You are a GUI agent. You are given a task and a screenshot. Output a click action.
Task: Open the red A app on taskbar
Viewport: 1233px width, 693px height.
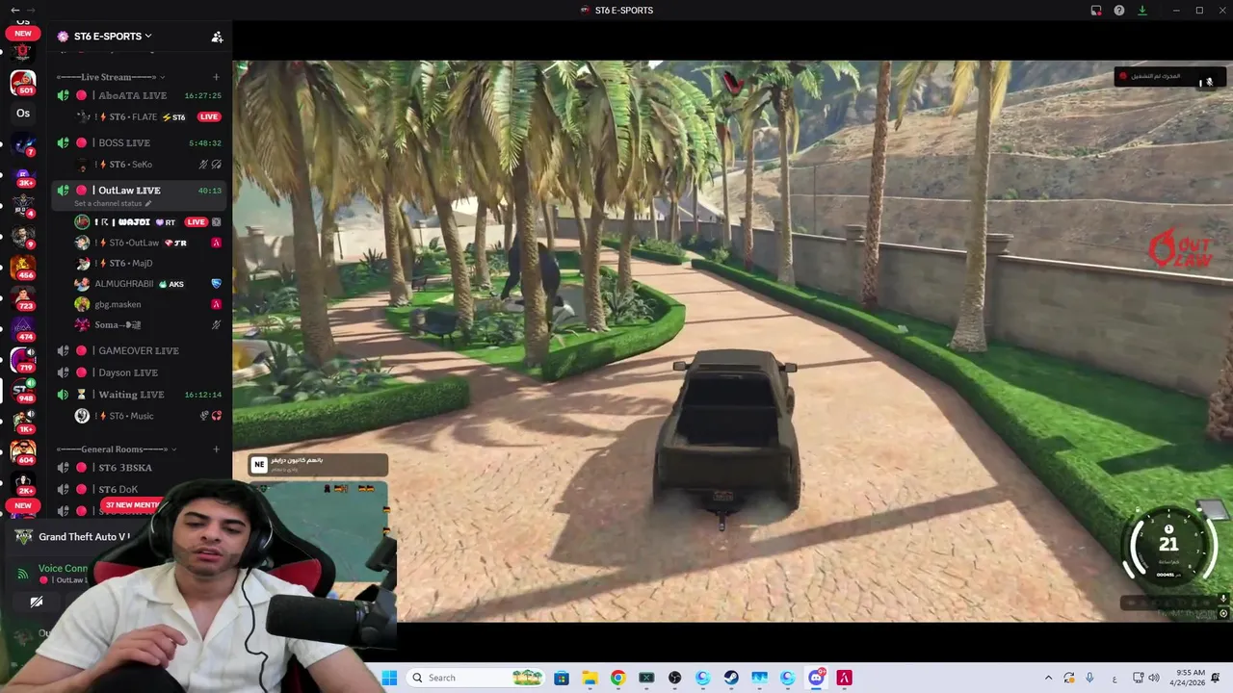tap(845, 678)
